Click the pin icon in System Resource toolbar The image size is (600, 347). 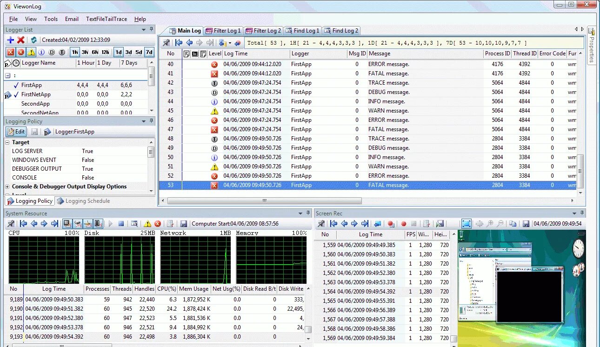[x=11, y=224]
